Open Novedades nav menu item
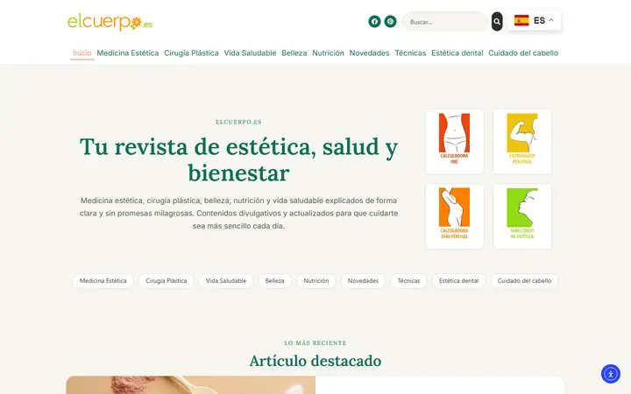The height and width of the screenshot is (394, 631). 369,53
